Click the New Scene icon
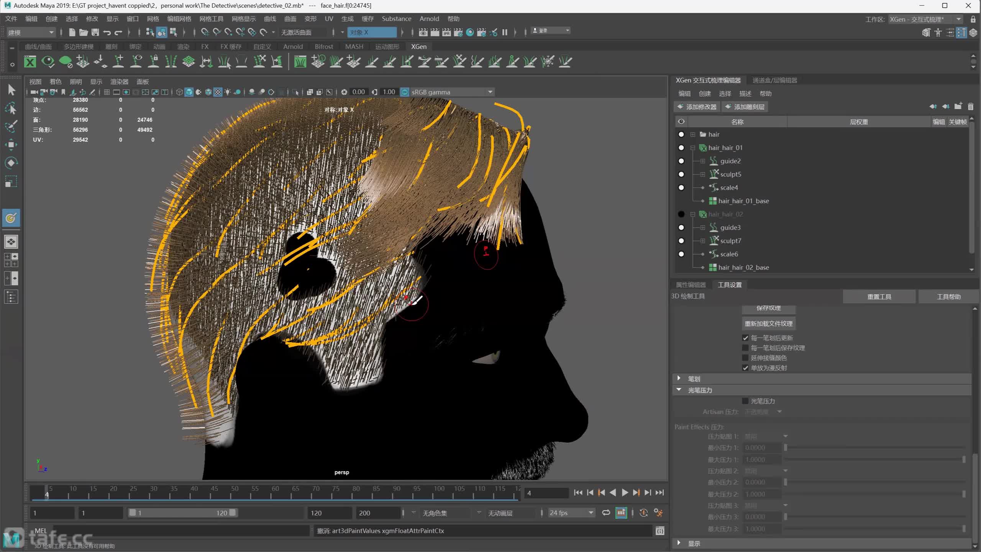 pyautogui.click(x=72, y=32)
